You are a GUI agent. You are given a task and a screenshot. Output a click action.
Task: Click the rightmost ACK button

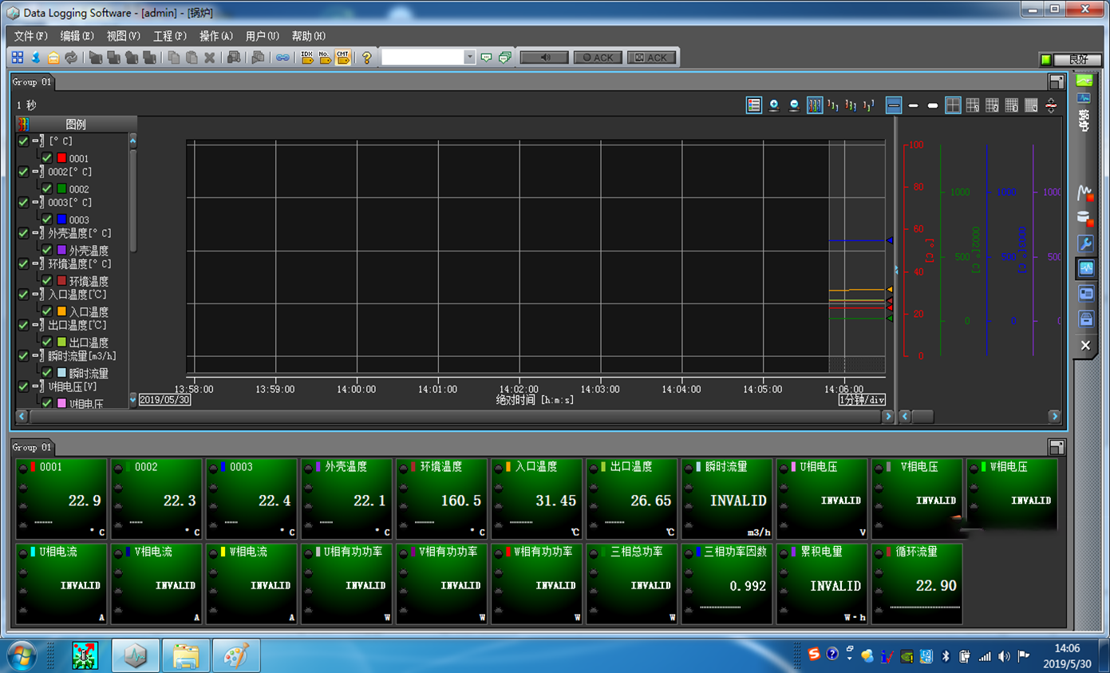coord(651,57)
